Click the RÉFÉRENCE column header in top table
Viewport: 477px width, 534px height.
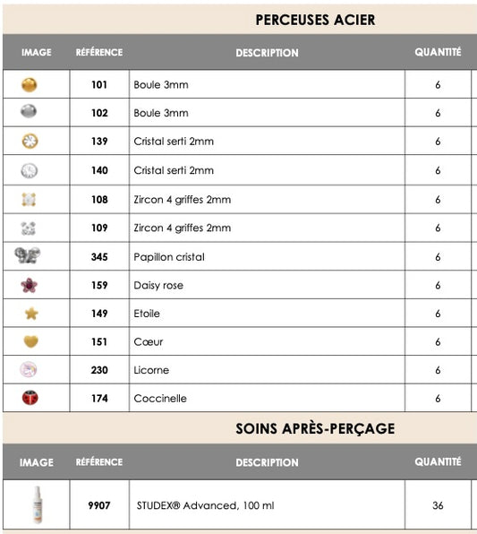point(99,52)
